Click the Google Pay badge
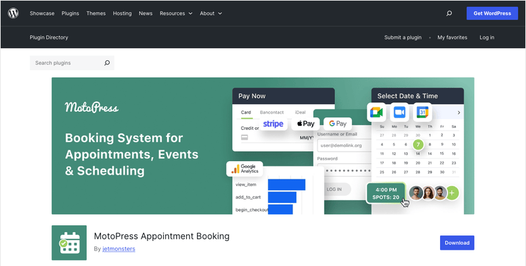Screen dimensions: 526x266 [338, 124]
